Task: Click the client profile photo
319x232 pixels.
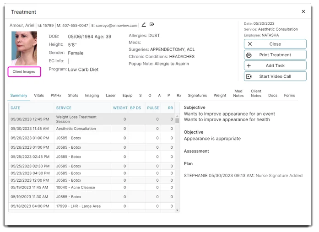Action: pyautogui.click(x=24, y=48)
